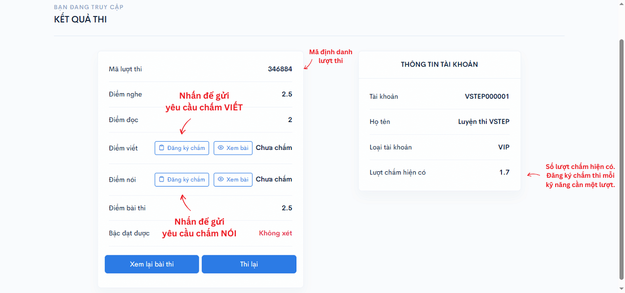This screenshot has width=625, height=293.
Task: Click the scrollbar down arrow
Action: coord(621,289)
